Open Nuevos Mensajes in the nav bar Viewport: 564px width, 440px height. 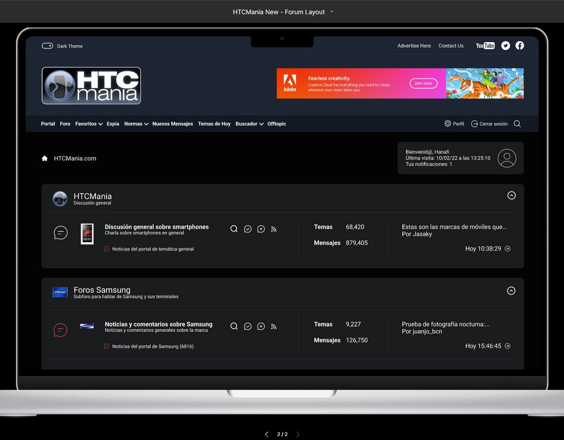[173, 124]
